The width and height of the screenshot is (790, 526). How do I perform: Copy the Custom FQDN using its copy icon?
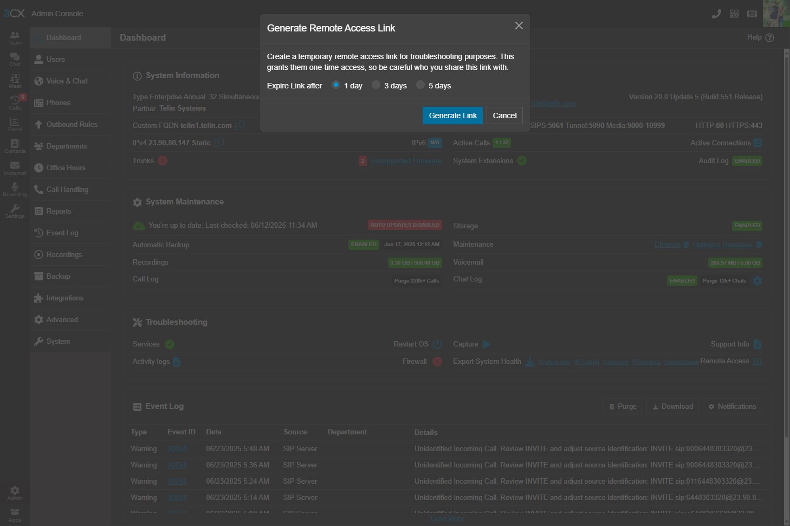(x=240, y=125)
